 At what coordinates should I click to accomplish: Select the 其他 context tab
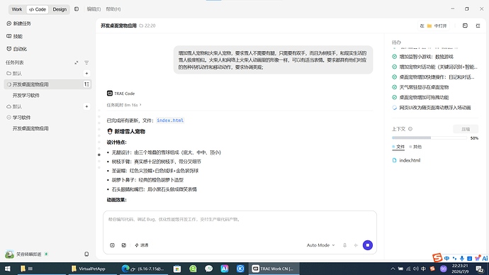(x=415, y=147)
